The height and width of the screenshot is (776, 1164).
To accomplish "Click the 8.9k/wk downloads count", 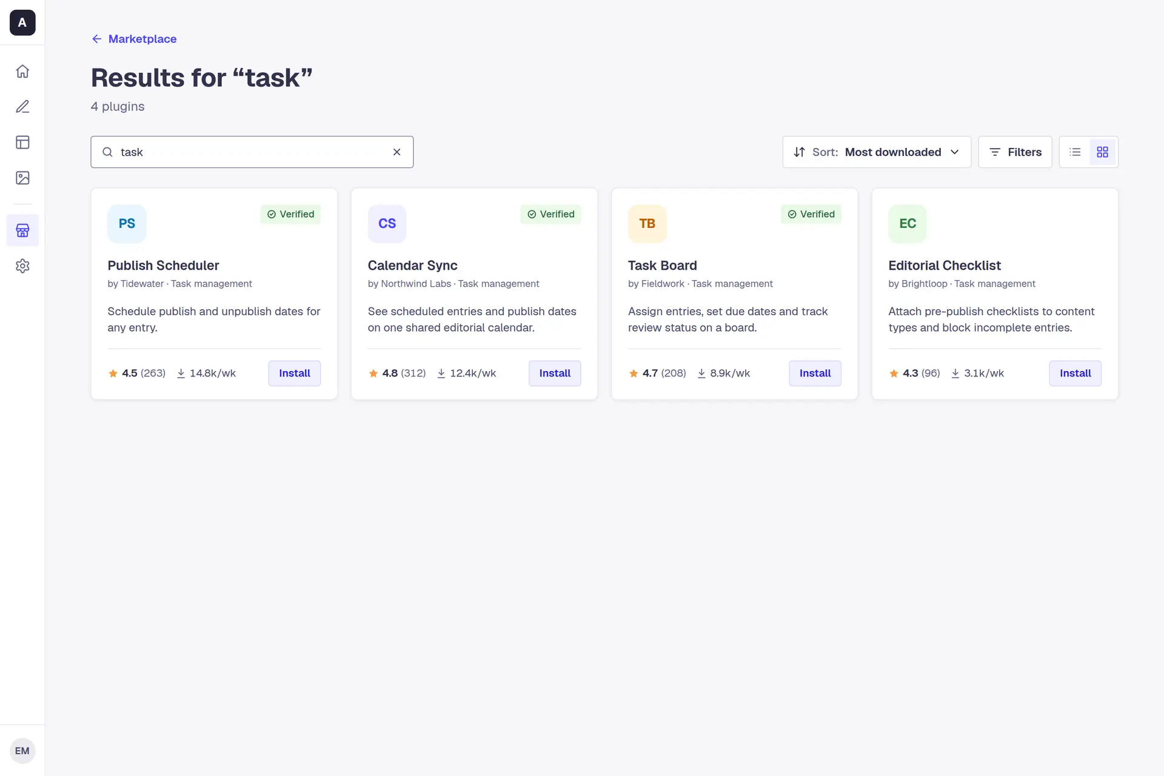I will click(724, 373).
